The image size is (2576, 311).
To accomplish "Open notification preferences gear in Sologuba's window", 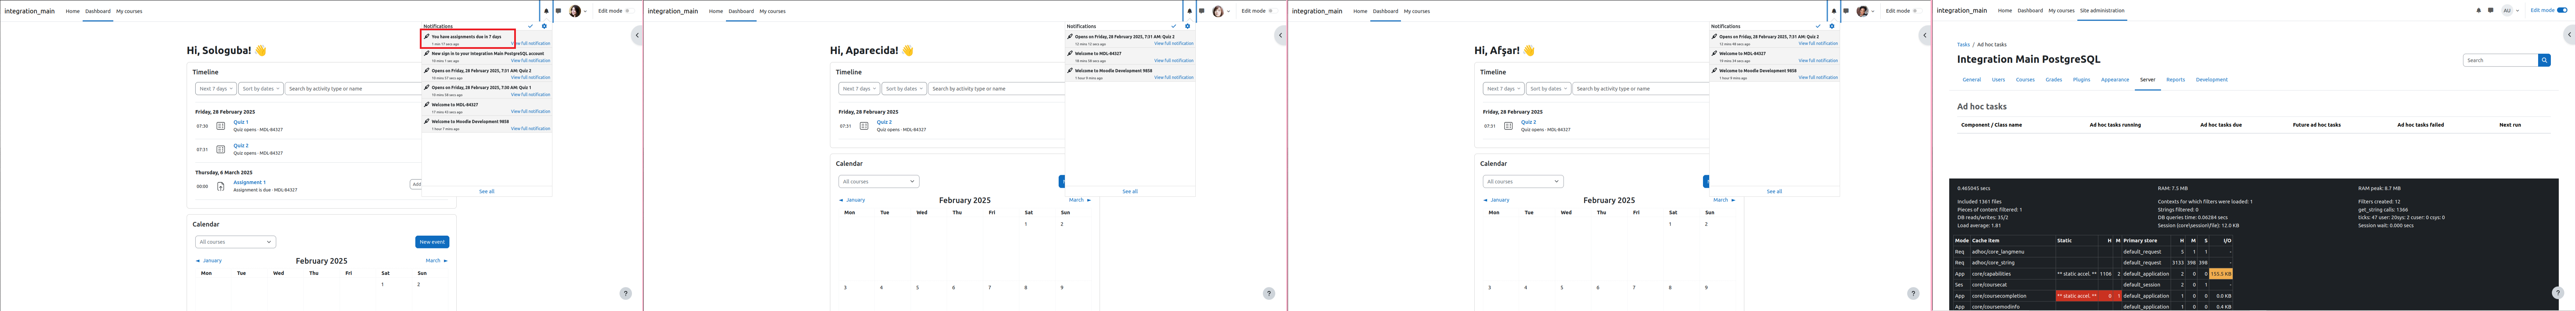I will point(544,26).
